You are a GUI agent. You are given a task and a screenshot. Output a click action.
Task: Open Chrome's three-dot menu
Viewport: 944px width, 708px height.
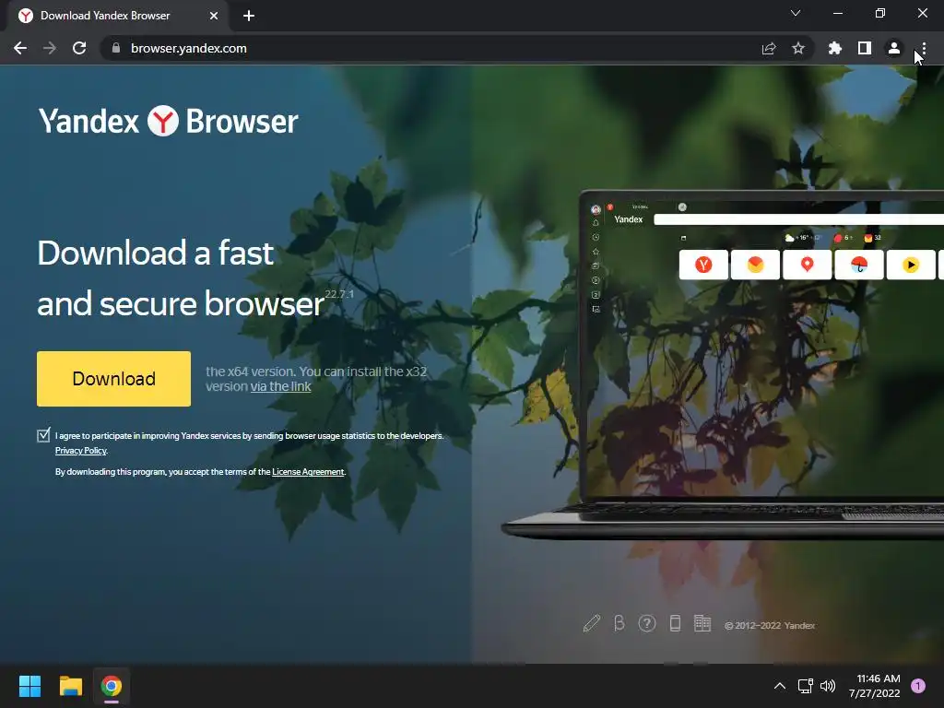click(x=924, y=48)
